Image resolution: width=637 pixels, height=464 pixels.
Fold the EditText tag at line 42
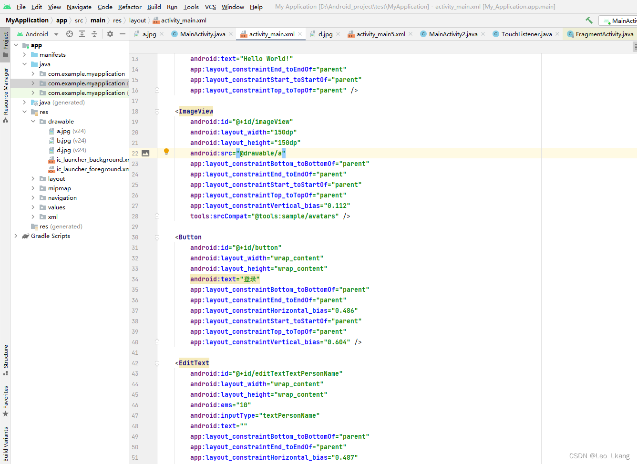pyautogui.click(x=157, y=363)
